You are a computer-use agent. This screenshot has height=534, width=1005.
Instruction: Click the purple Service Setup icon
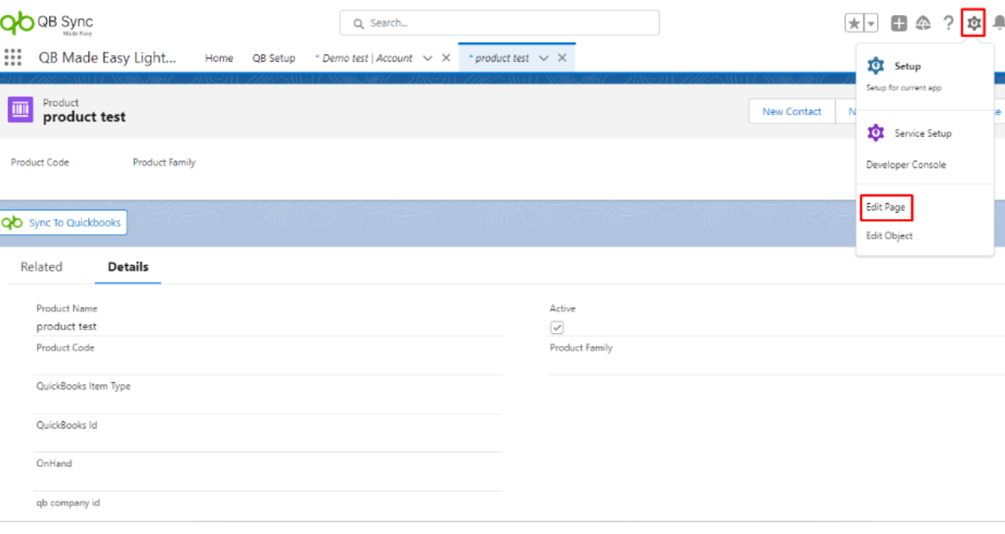click(876, 133)
